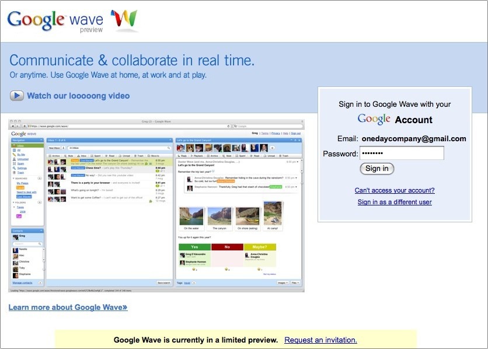
Task: Click the 'Communicate & collaborate in real time.' headline
Action: tap(132, 60)
